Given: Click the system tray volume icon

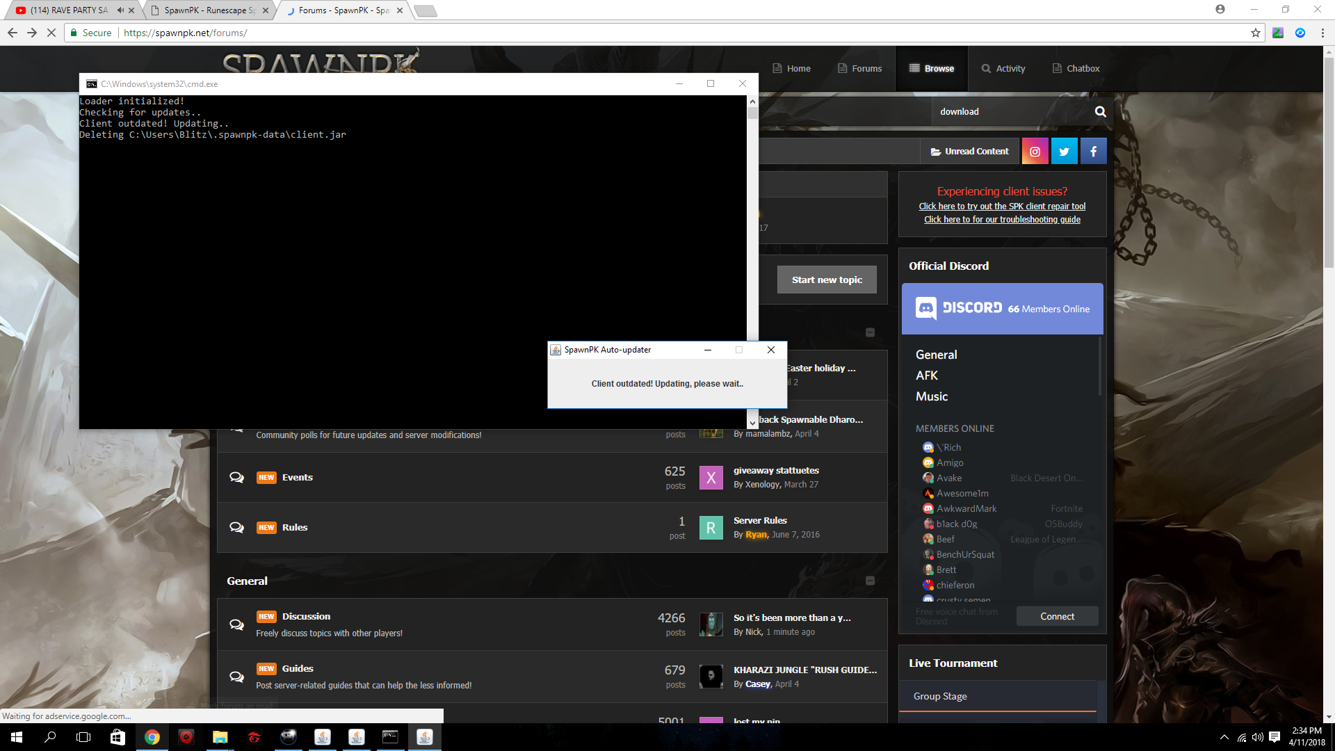Looking at the screenshot, I should pos(1258,737).
